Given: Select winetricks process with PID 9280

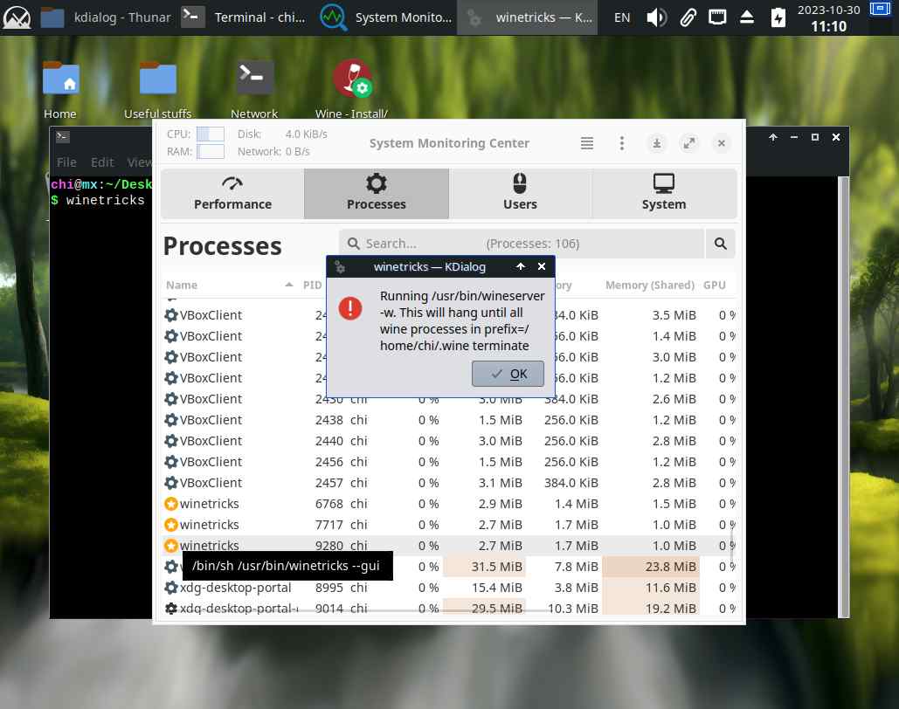Looking at the screenshot, I should (448, 545).
